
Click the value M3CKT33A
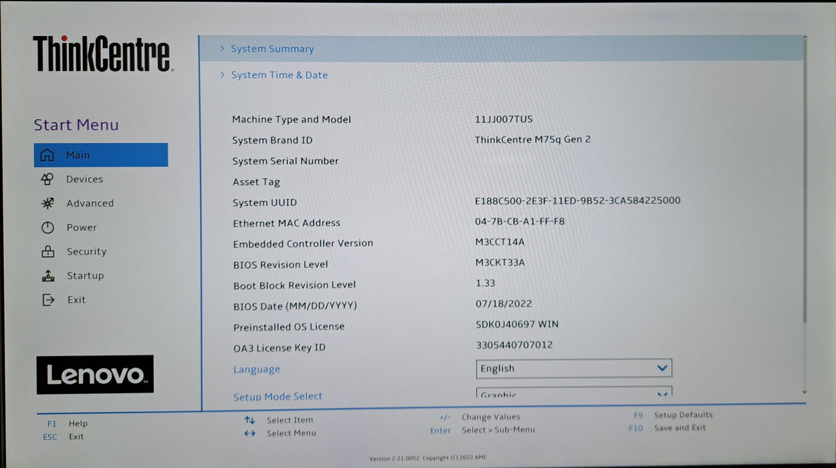[x=500, y=263]
